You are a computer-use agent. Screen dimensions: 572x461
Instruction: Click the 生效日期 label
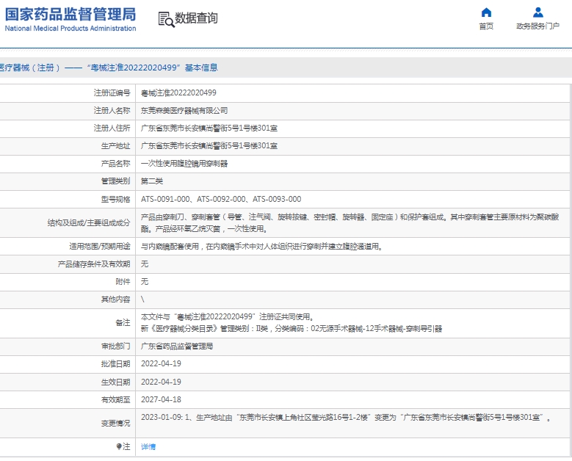point(115,382)
